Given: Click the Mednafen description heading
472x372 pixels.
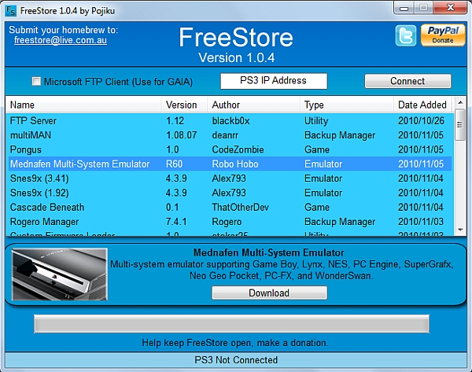Looking at the screenshot, I should 269,252.
